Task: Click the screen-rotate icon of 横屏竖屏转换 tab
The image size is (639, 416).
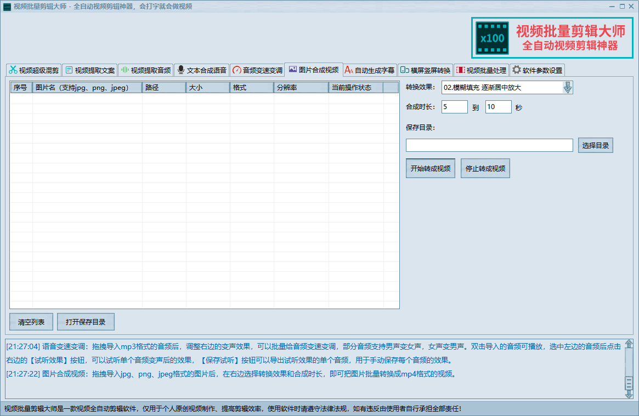Action: tap(405, 70)
